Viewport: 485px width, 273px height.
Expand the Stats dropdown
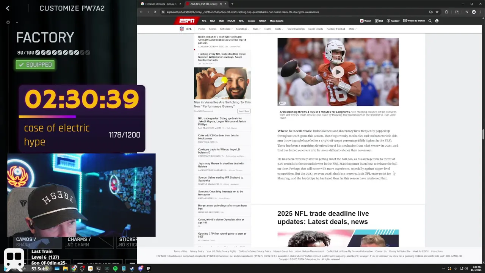(257, 29)
